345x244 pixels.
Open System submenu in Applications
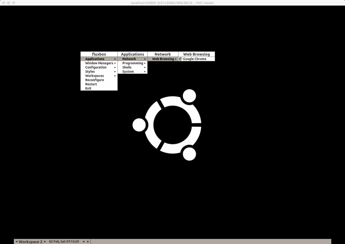132,72
